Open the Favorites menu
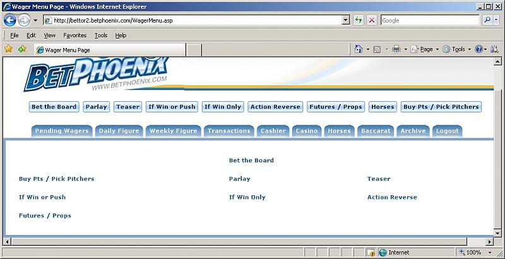Image resolution: width=505 pixels, height=259 pixels. click(74, 35)
